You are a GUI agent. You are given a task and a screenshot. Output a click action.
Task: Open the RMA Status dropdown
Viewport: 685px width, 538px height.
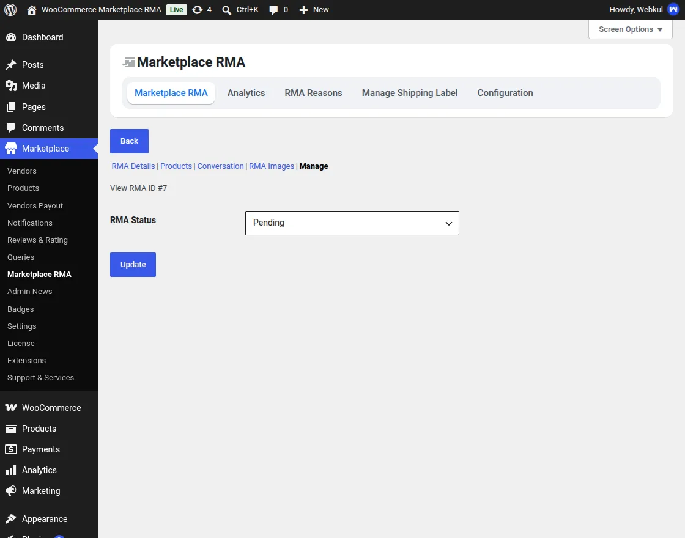click(x=352, y=223)
